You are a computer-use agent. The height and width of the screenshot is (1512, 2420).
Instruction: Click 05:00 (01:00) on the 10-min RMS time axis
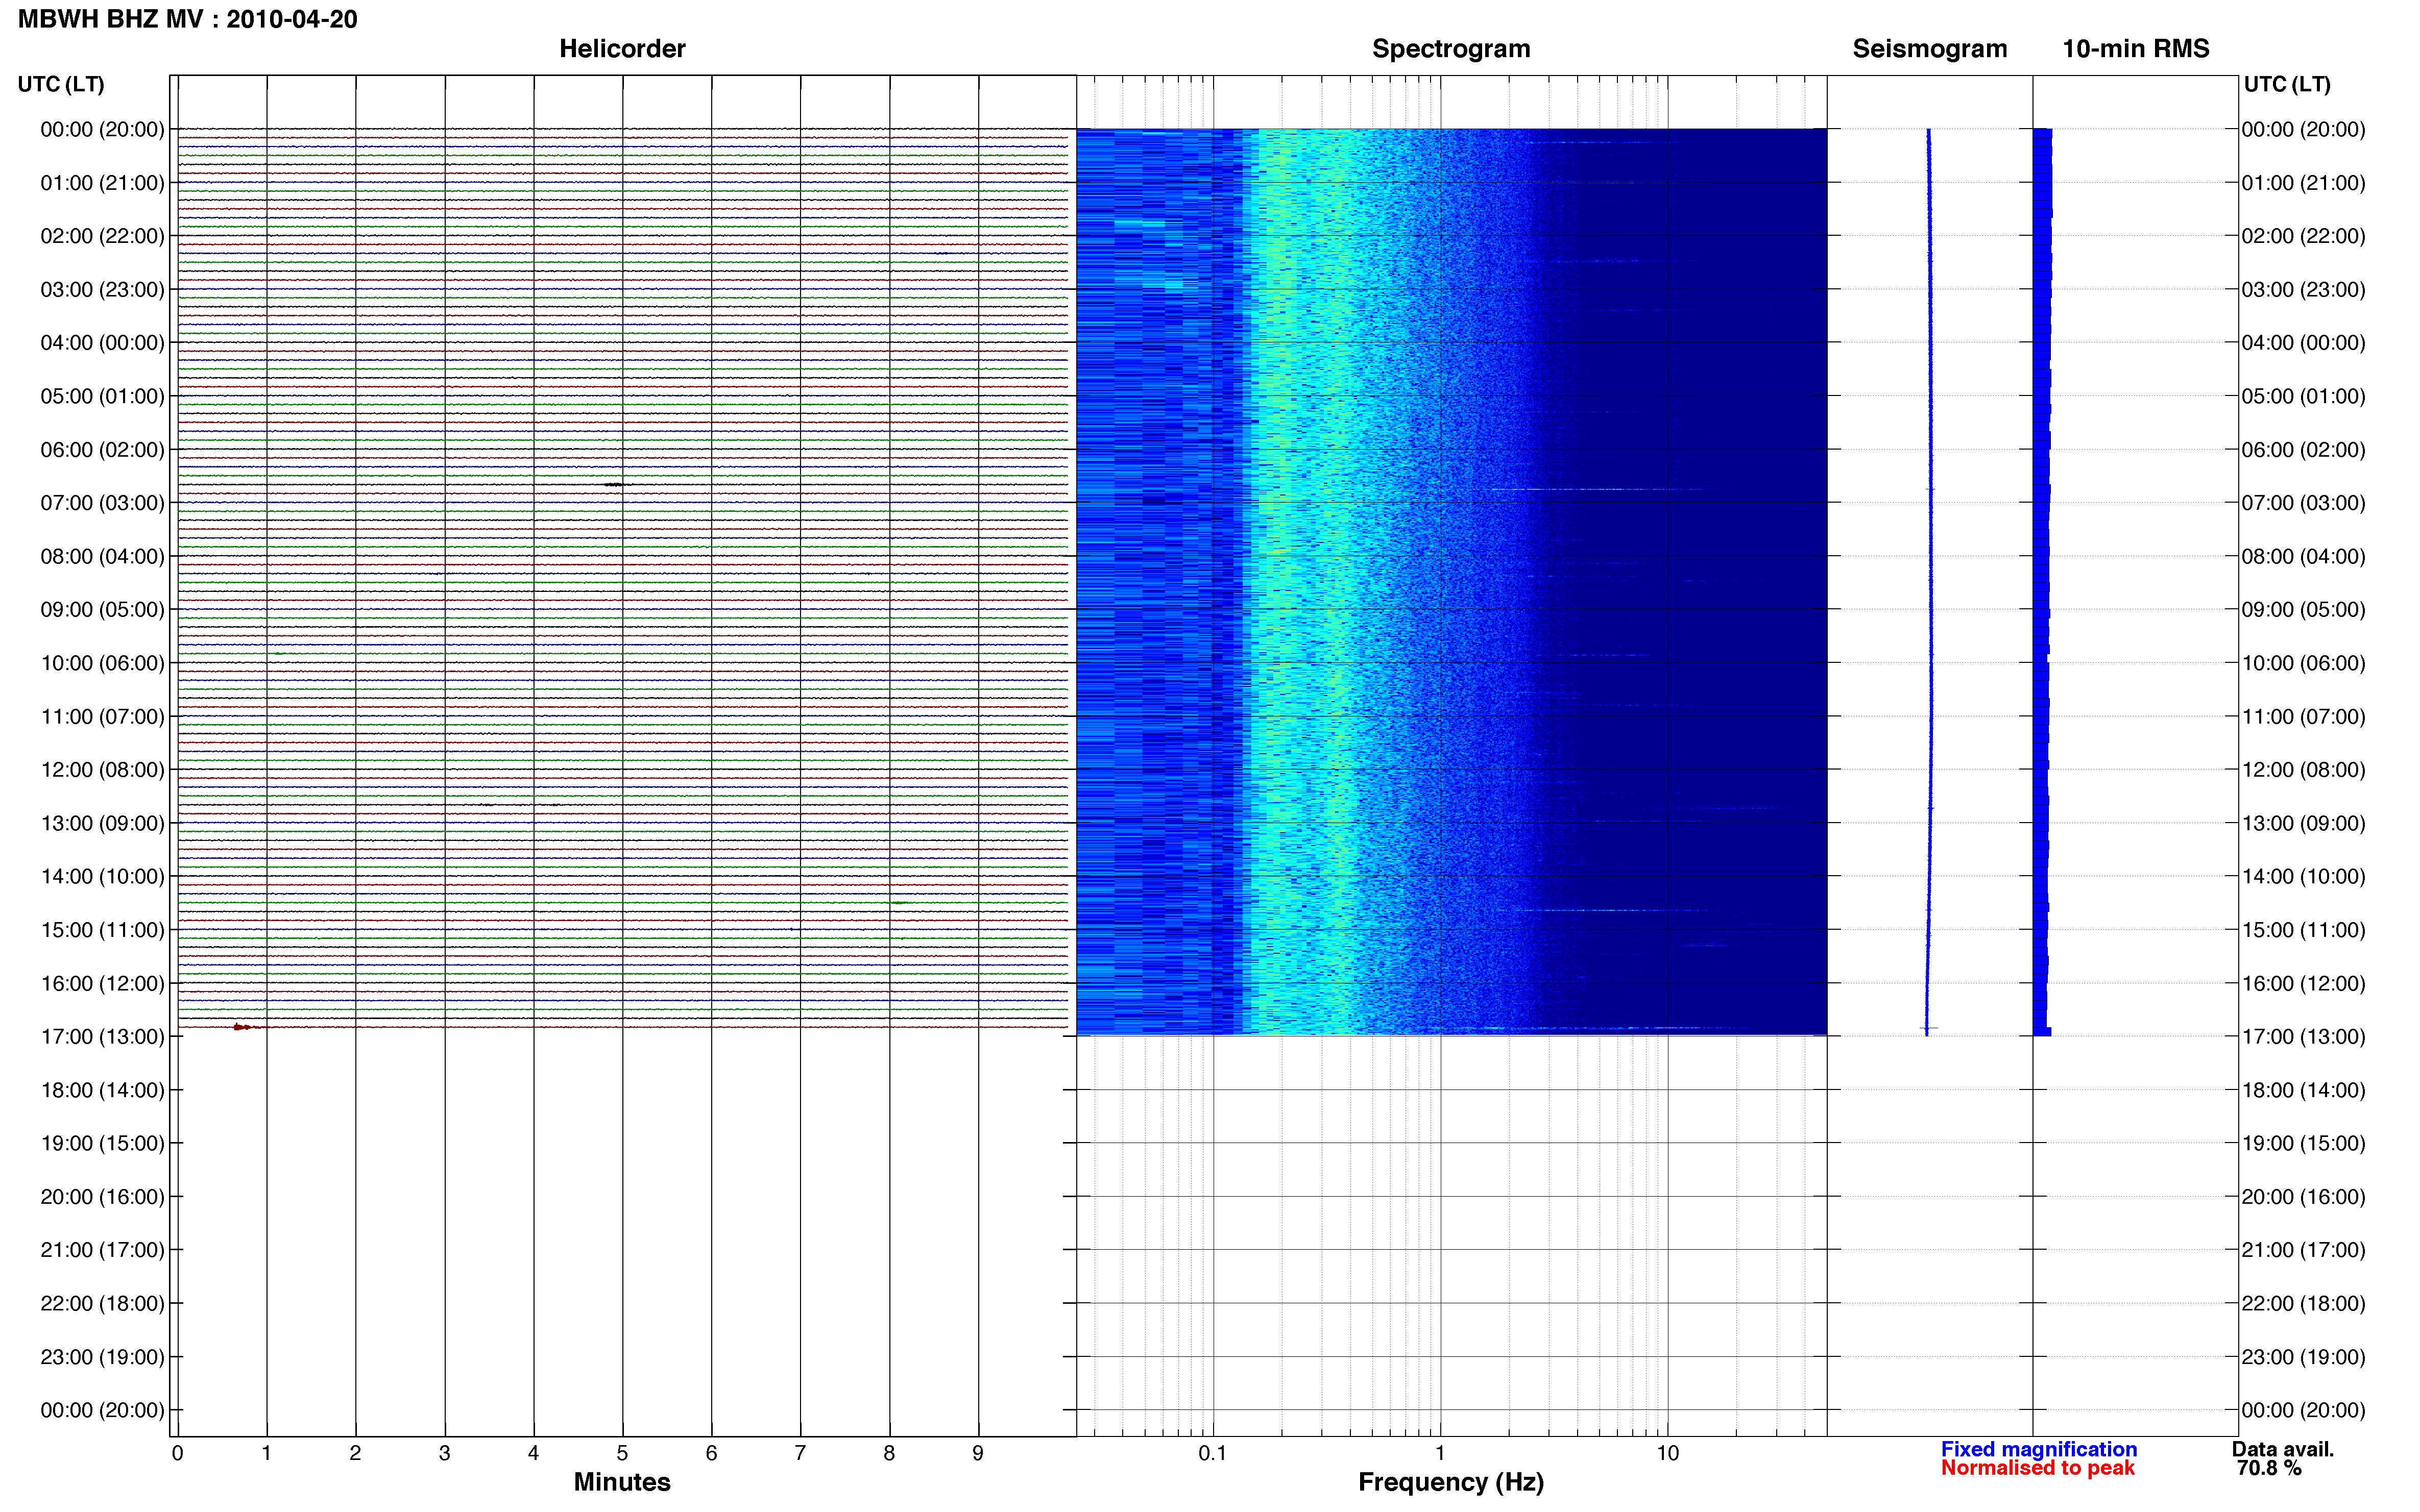(2303, 396)
